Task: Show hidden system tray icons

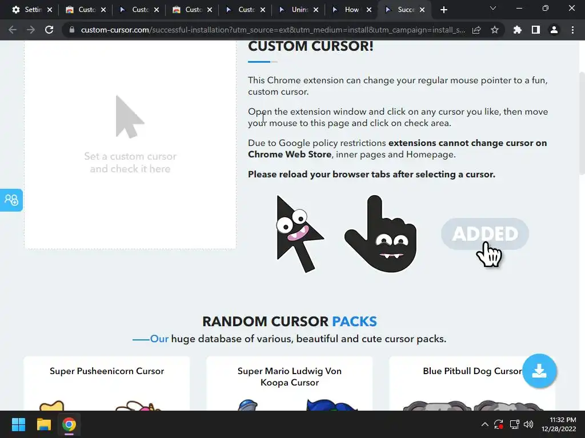Action: tap(484, 424)
